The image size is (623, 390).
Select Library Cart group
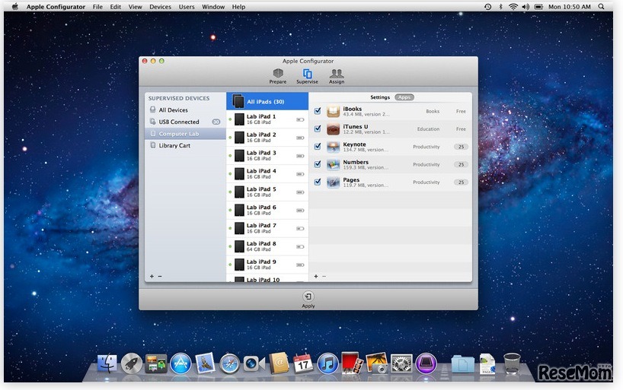coord(185,146)
